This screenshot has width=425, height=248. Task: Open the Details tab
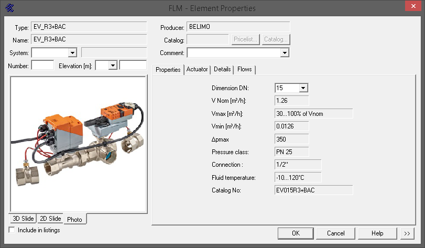tap(222, 69)
